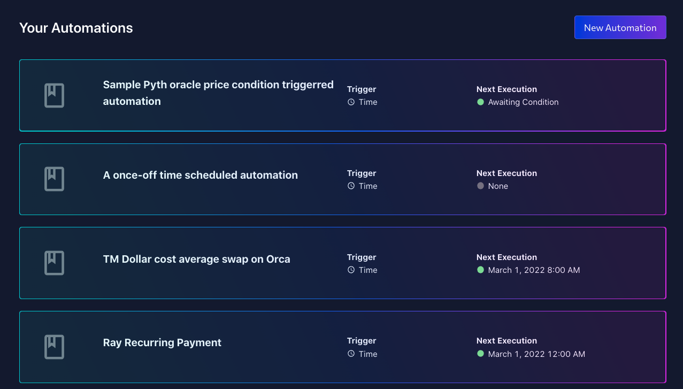Click clock icon in TM Dollar swap trigger
Screen dimensions: 683x389
coord(351,270)
